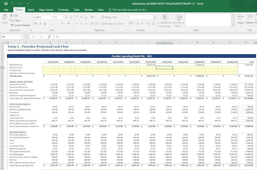Viewport: 257px width, 170px height.
Task: Open the View tab
Action: point(101,10)
